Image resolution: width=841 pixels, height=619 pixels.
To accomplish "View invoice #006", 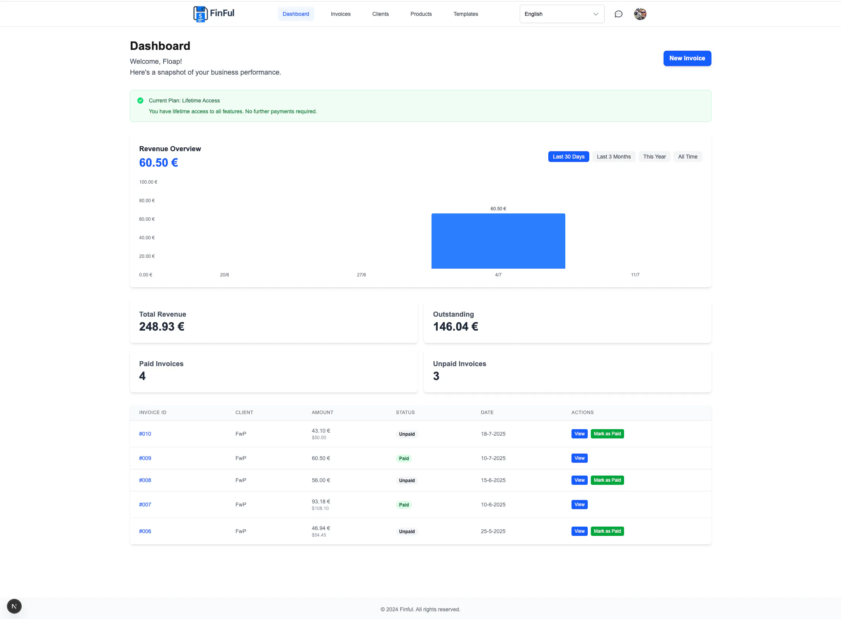I will click(x=579, y=531).
